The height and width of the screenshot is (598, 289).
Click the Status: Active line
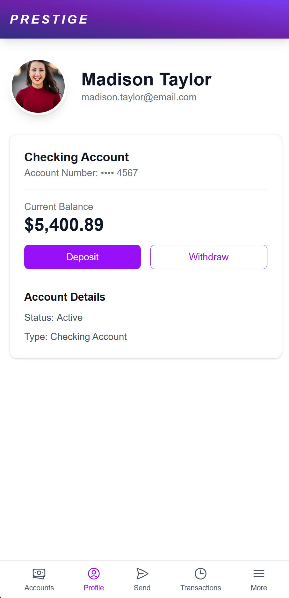coord(54,318)
